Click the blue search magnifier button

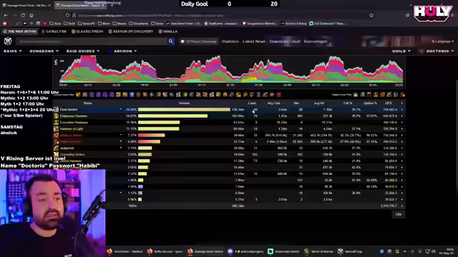click(x=170, y=41)
